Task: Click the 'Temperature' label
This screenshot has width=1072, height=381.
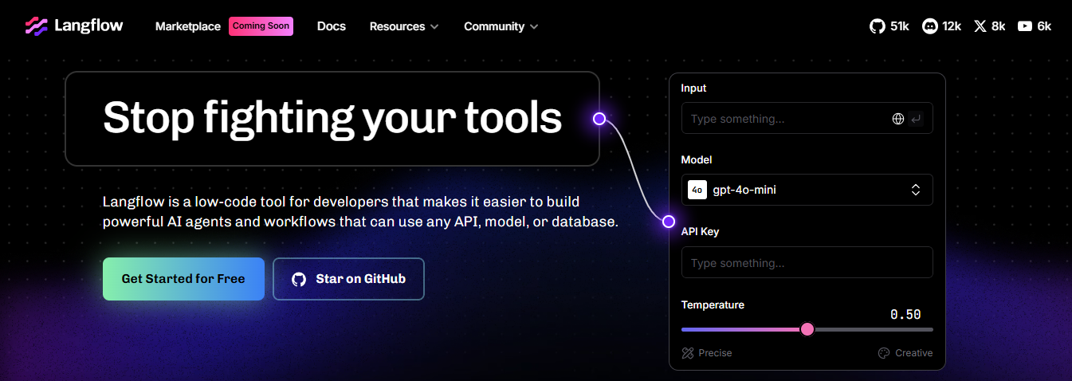Action: [x=713, y=304]
